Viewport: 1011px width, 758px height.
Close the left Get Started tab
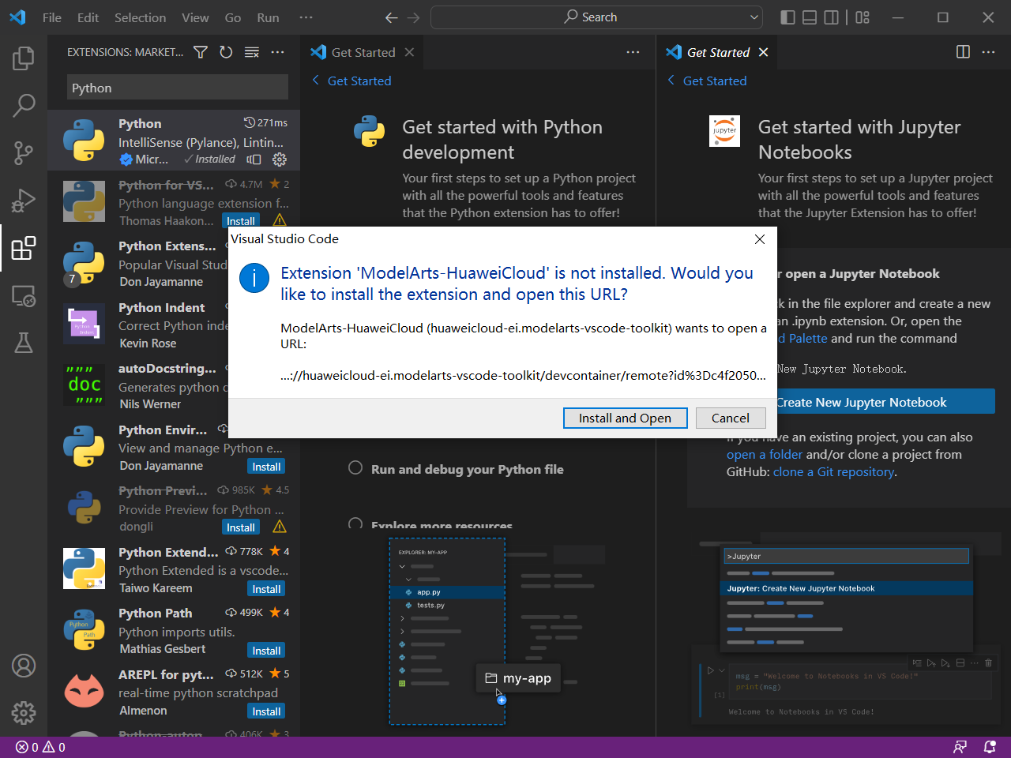tap(409, 52)
